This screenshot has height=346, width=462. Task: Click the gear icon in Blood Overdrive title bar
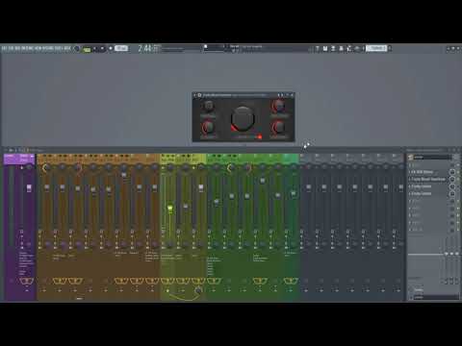click(x=199, y=95)
